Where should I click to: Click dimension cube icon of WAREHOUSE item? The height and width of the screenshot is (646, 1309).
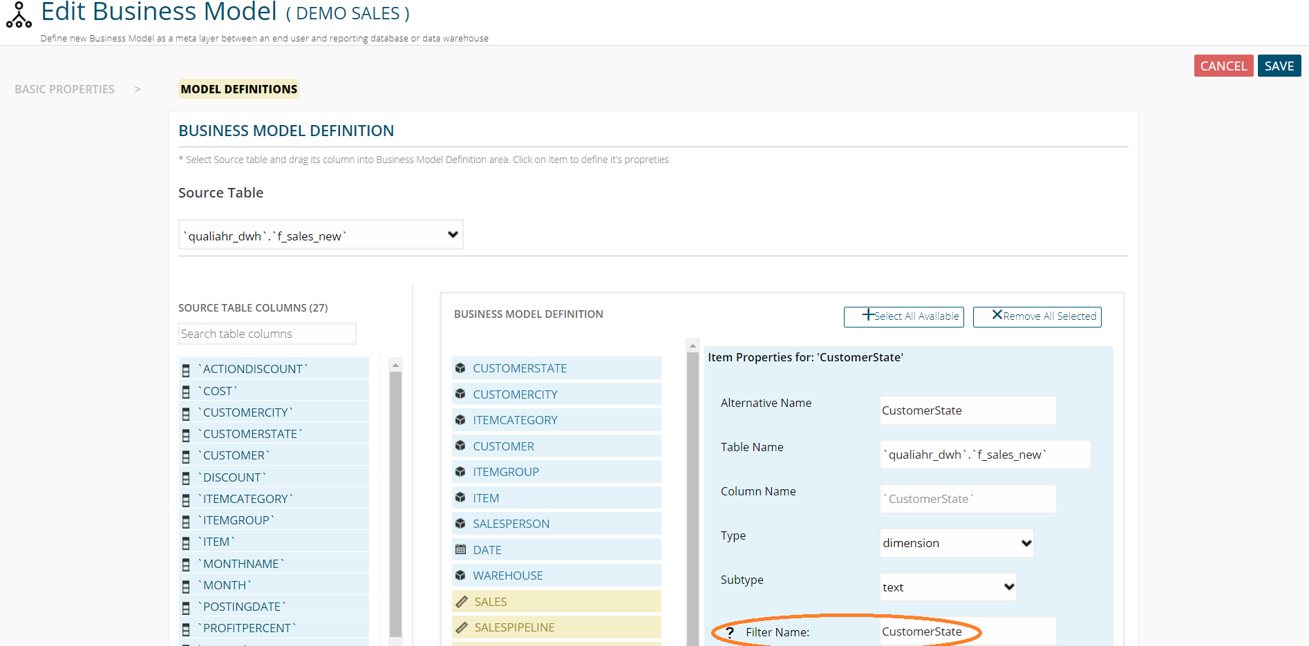point(460,575)
